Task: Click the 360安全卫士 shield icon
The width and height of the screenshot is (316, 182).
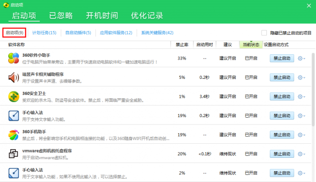Action: click(x=14, y=96)
